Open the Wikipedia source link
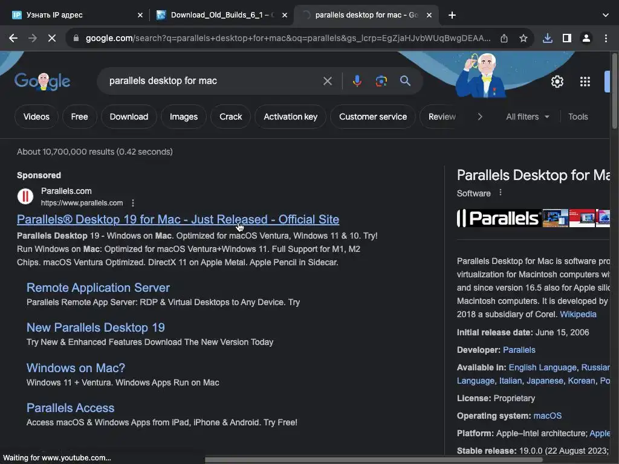Screen dimensions: 619x464 pyautogui.click(x=578, y=314)
